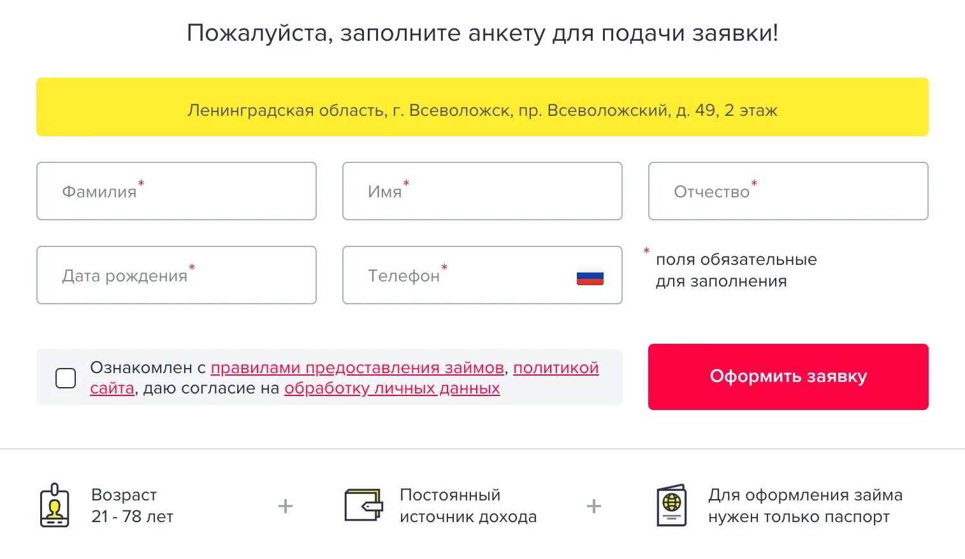
Task: Click Постоянный источник дохода label
Action: click(x=468, y=506)
